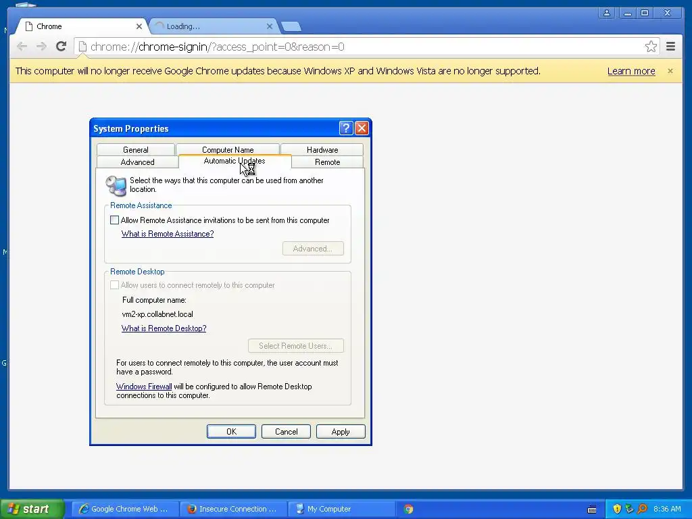
Task: Click the Chrome address bar
Action: click(366, 47)
